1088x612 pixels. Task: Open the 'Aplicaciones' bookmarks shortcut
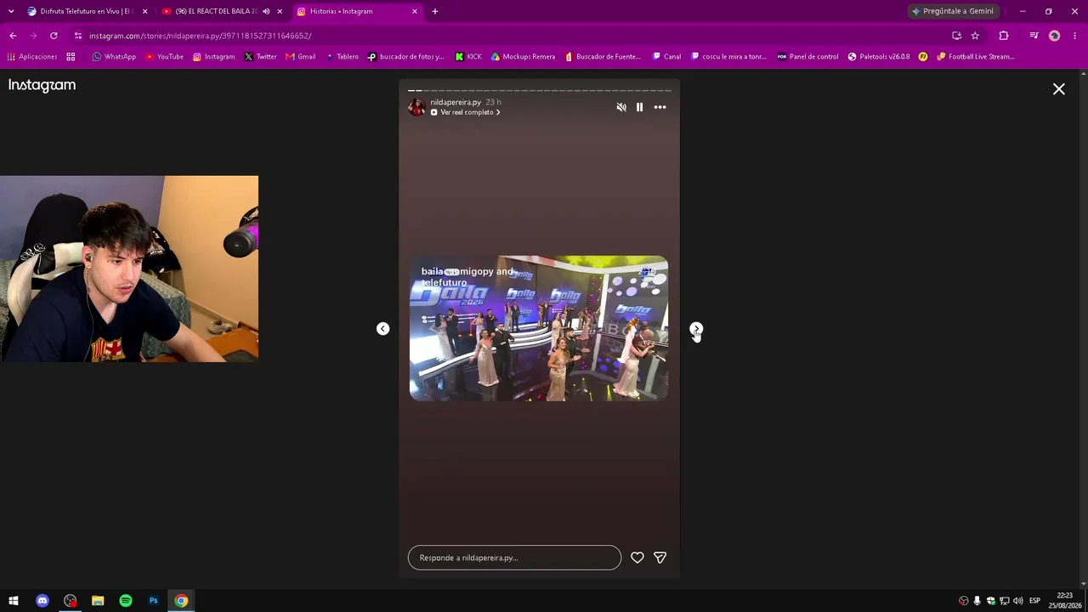(x=32, y=57)
